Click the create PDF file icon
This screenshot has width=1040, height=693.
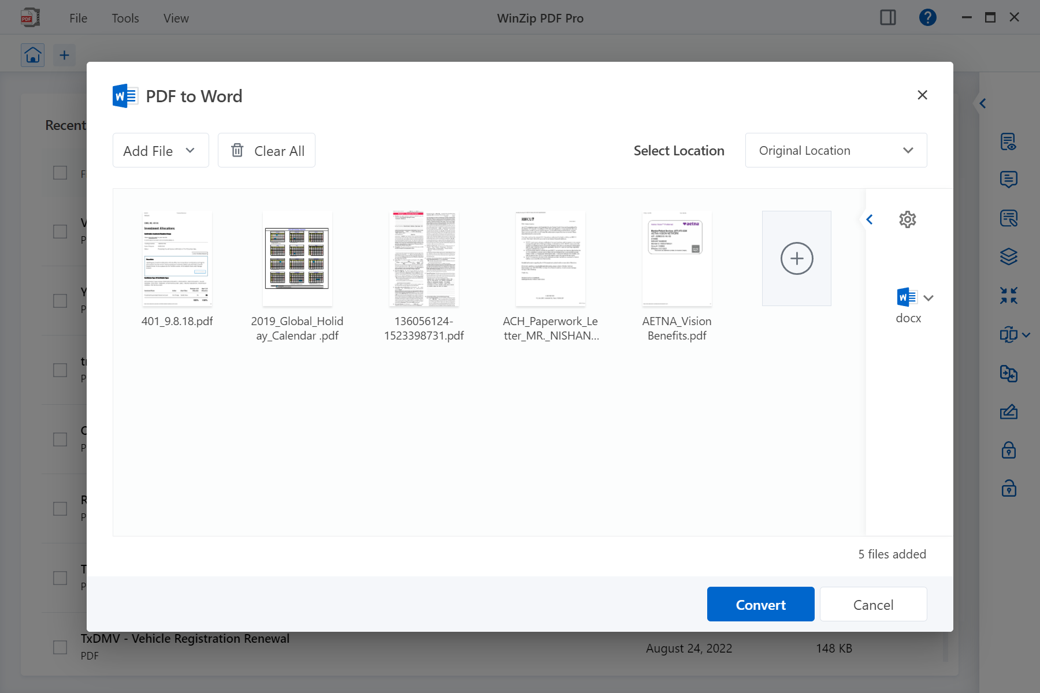[x=1009, y=373]
